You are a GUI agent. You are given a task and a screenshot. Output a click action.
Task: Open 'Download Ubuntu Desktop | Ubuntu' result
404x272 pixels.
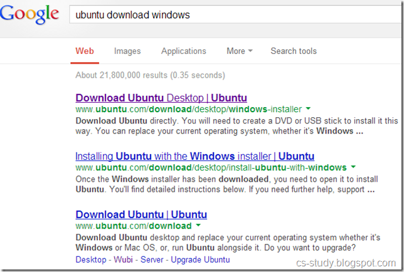coord(161,98)
